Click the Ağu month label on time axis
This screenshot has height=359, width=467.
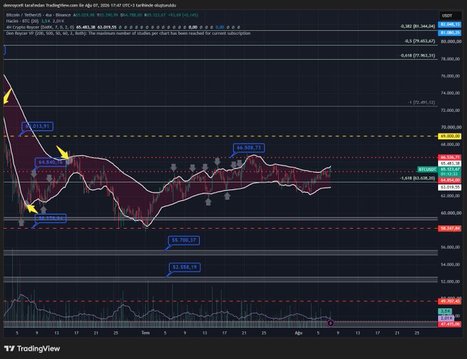coord(299,333)
